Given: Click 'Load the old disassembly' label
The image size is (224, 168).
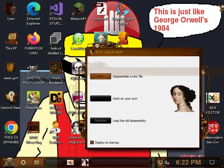Looking at the screenshot, I should 129,121.
